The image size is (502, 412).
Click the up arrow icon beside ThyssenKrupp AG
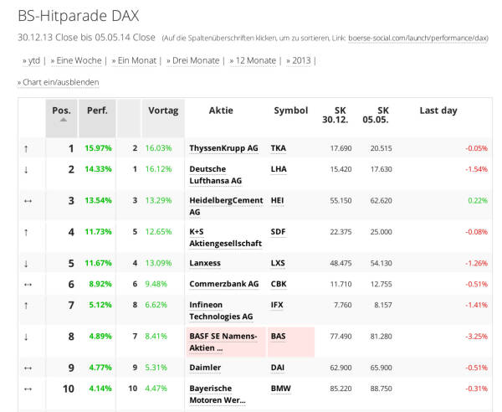tap(26, 148)
